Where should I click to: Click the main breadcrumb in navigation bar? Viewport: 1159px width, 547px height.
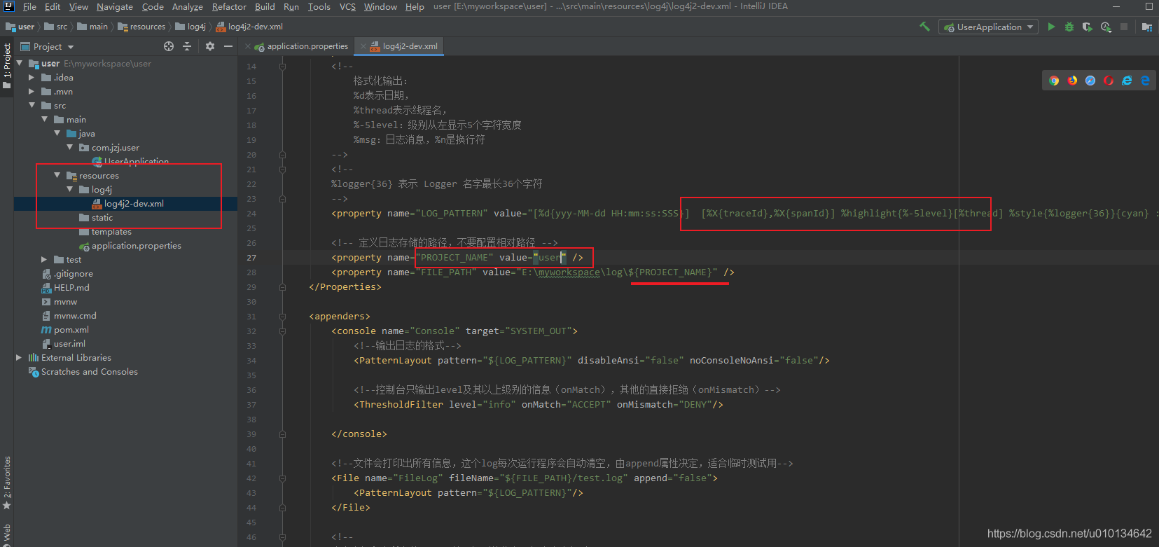pos(92,27)
